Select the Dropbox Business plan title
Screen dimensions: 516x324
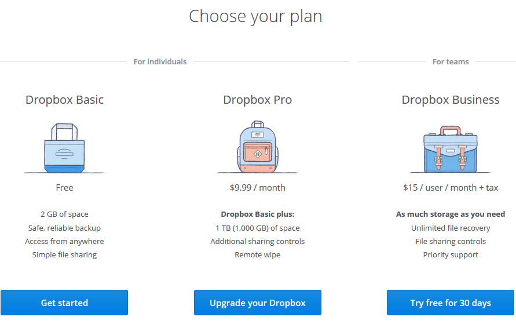click(x=451, y=100)
